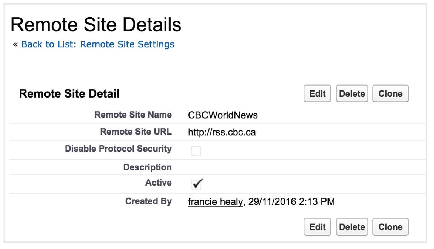Click the Remote Site Detail section heading
The height and width of the screenshot is (249, 434).
click(x=69, y=94)
